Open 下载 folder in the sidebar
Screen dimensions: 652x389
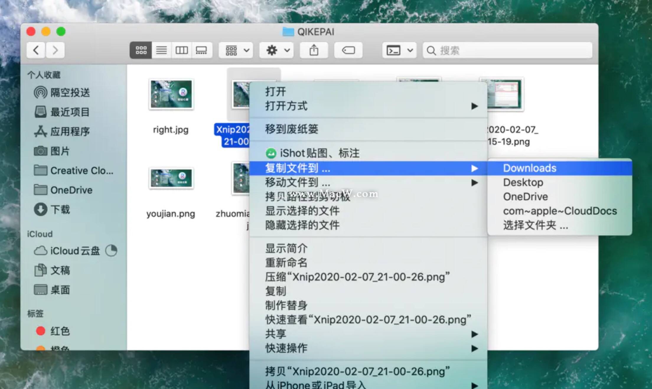point(60,210)
